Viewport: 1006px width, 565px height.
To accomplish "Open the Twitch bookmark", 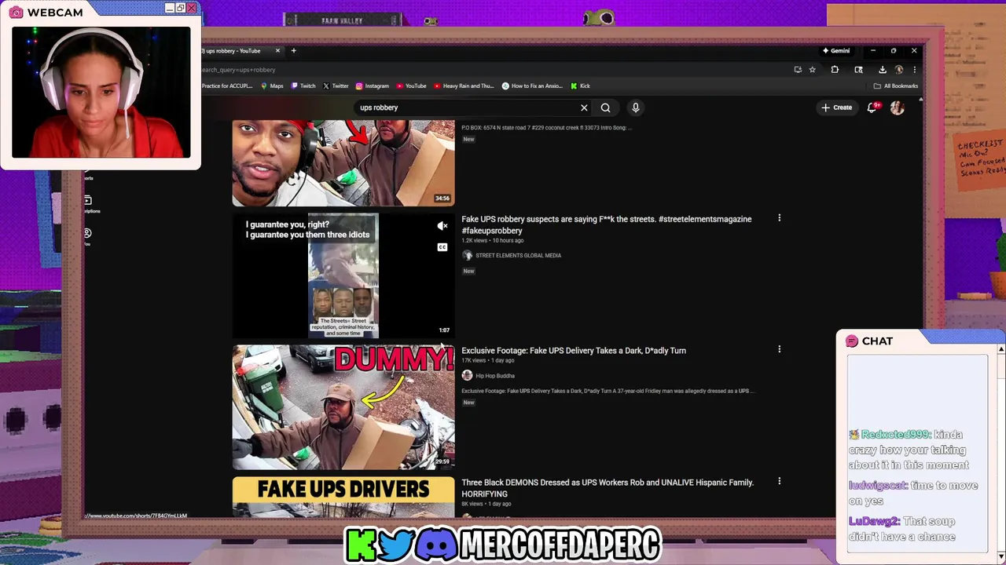I will [x=303, y=86].
